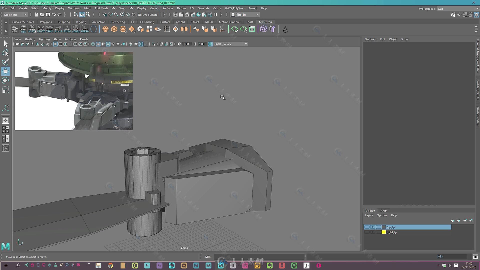Viewport: 480px width, 270px height.
Task: Select the Polygon cube primitive icon
Action: pos(114,29)
